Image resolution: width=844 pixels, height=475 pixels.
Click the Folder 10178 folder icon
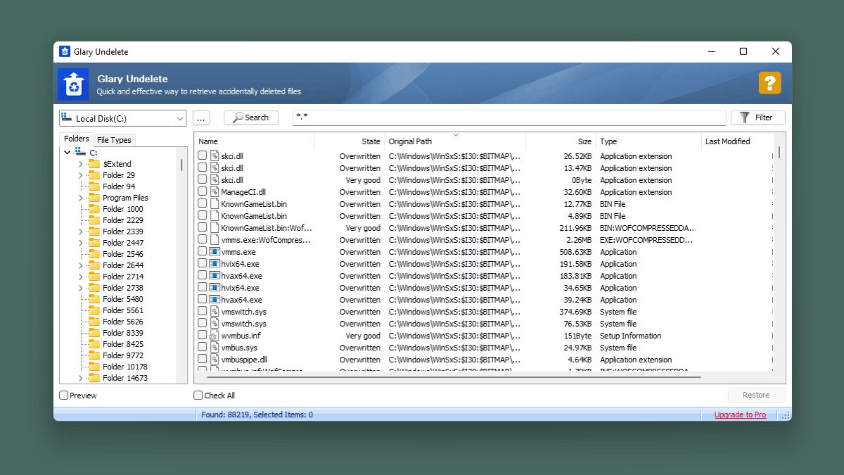pos(94,367)
